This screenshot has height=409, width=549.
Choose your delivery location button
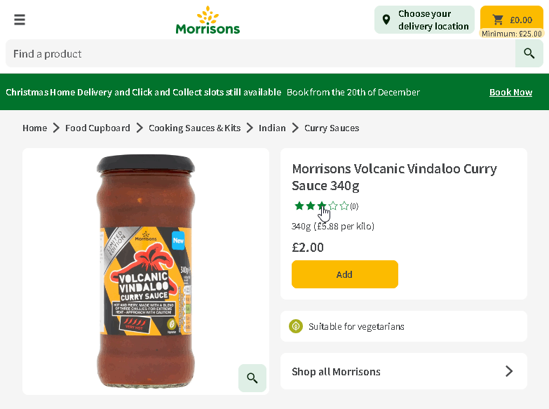pos(424,20)
